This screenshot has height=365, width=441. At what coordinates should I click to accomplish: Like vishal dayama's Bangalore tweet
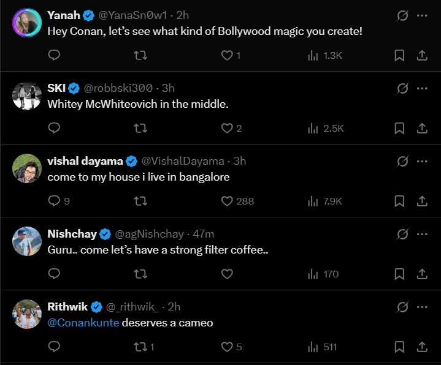[227, 201]
